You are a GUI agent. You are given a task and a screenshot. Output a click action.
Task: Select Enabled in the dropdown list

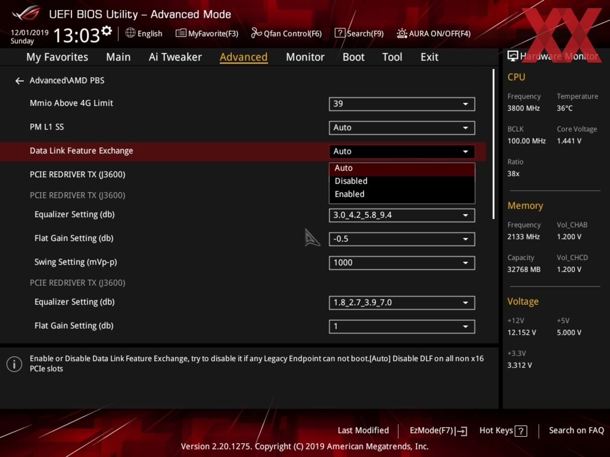402,194
